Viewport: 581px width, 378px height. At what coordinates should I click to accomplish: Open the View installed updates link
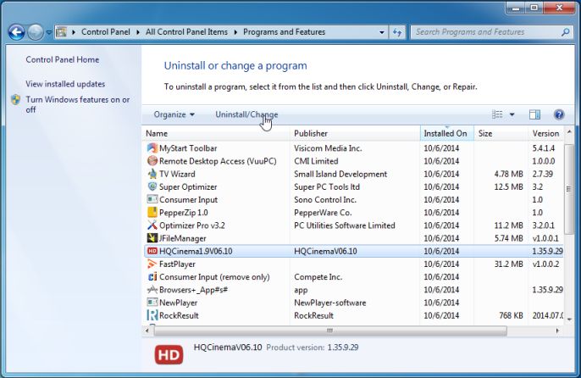(x=65, y=84)
